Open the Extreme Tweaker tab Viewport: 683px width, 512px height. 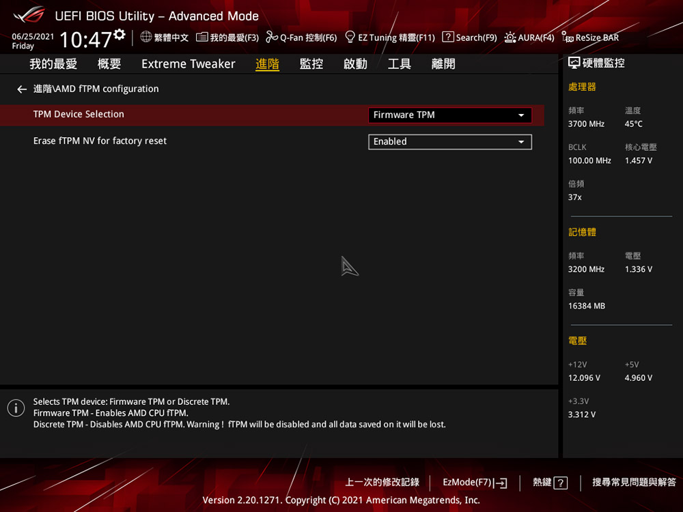point(189,64)
